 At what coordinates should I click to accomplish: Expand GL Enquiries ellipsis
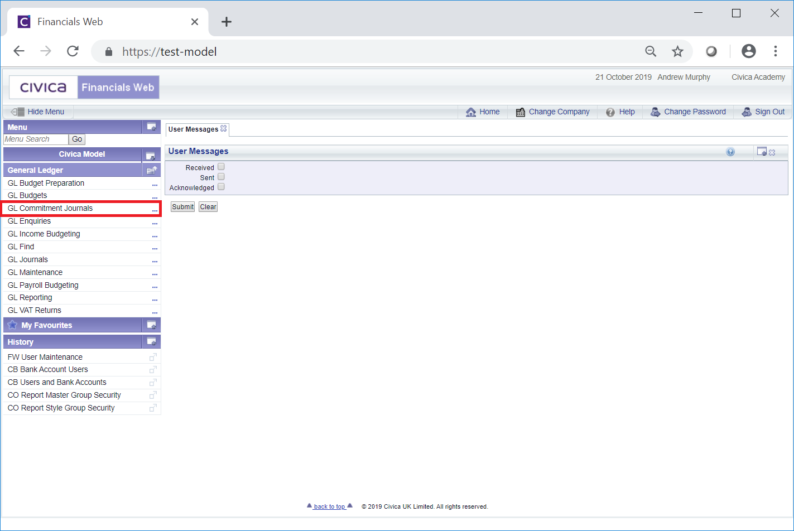tap(155, 223)
